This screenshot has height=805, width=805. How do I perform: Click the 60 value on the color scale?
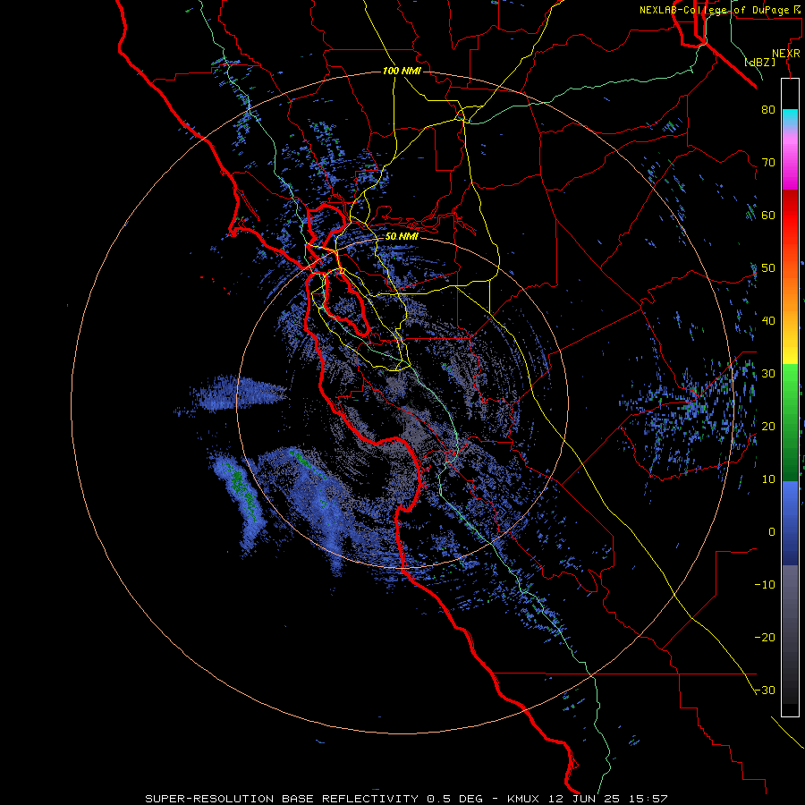point(768,216)
